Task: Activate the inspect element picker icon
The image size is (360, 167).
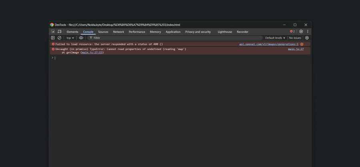Action: coord(53,32)
